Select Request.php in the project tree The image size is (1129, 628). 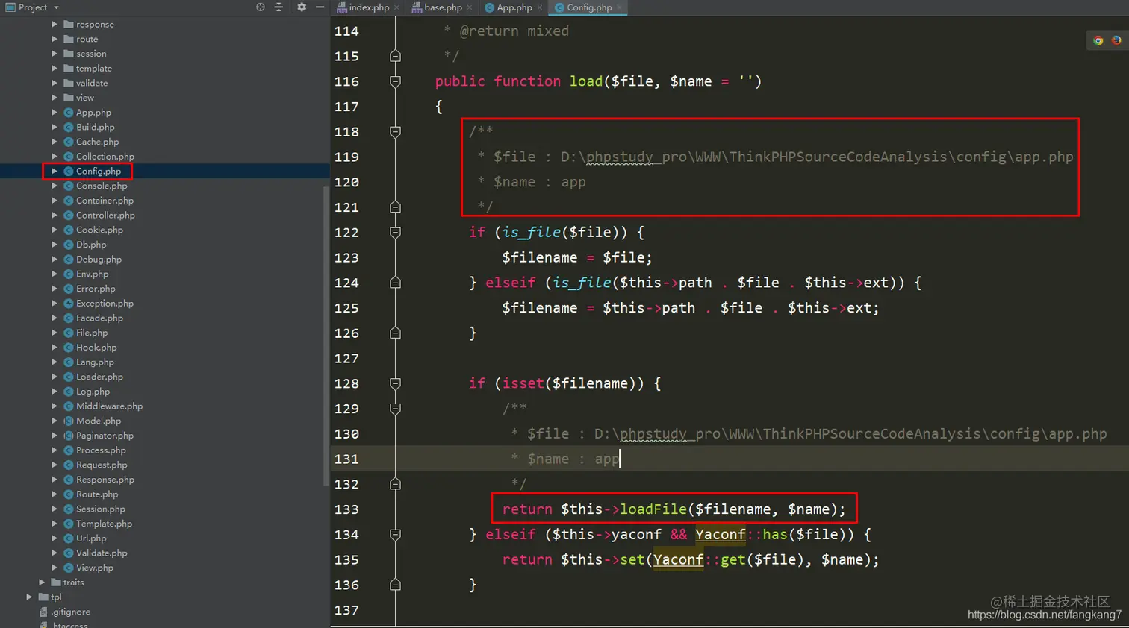point(102,465)
